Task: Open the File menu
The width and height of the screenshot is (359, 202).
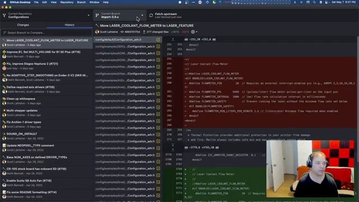Action: tap(36, 2)
